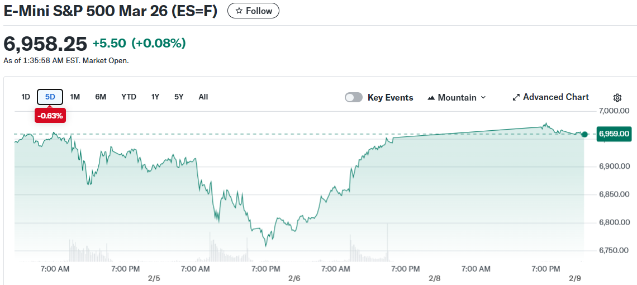Click the 6,900.00 axis label
This screenshot has height=285, width=637.
coord(614,167)
